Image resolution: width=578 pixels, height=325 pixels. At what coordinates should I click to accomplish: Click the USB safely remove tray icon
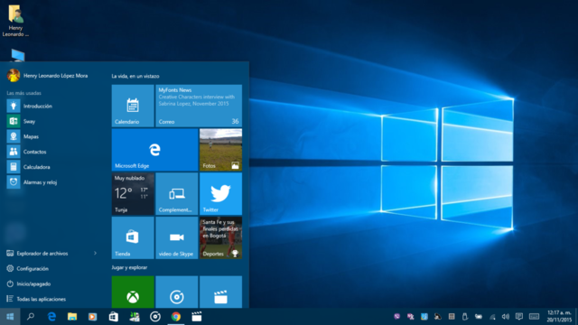tap(465, 317)
